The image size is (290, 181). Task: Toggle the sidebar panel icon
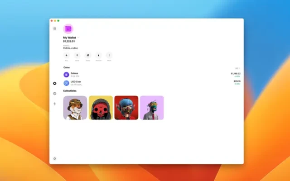point(54,29)
